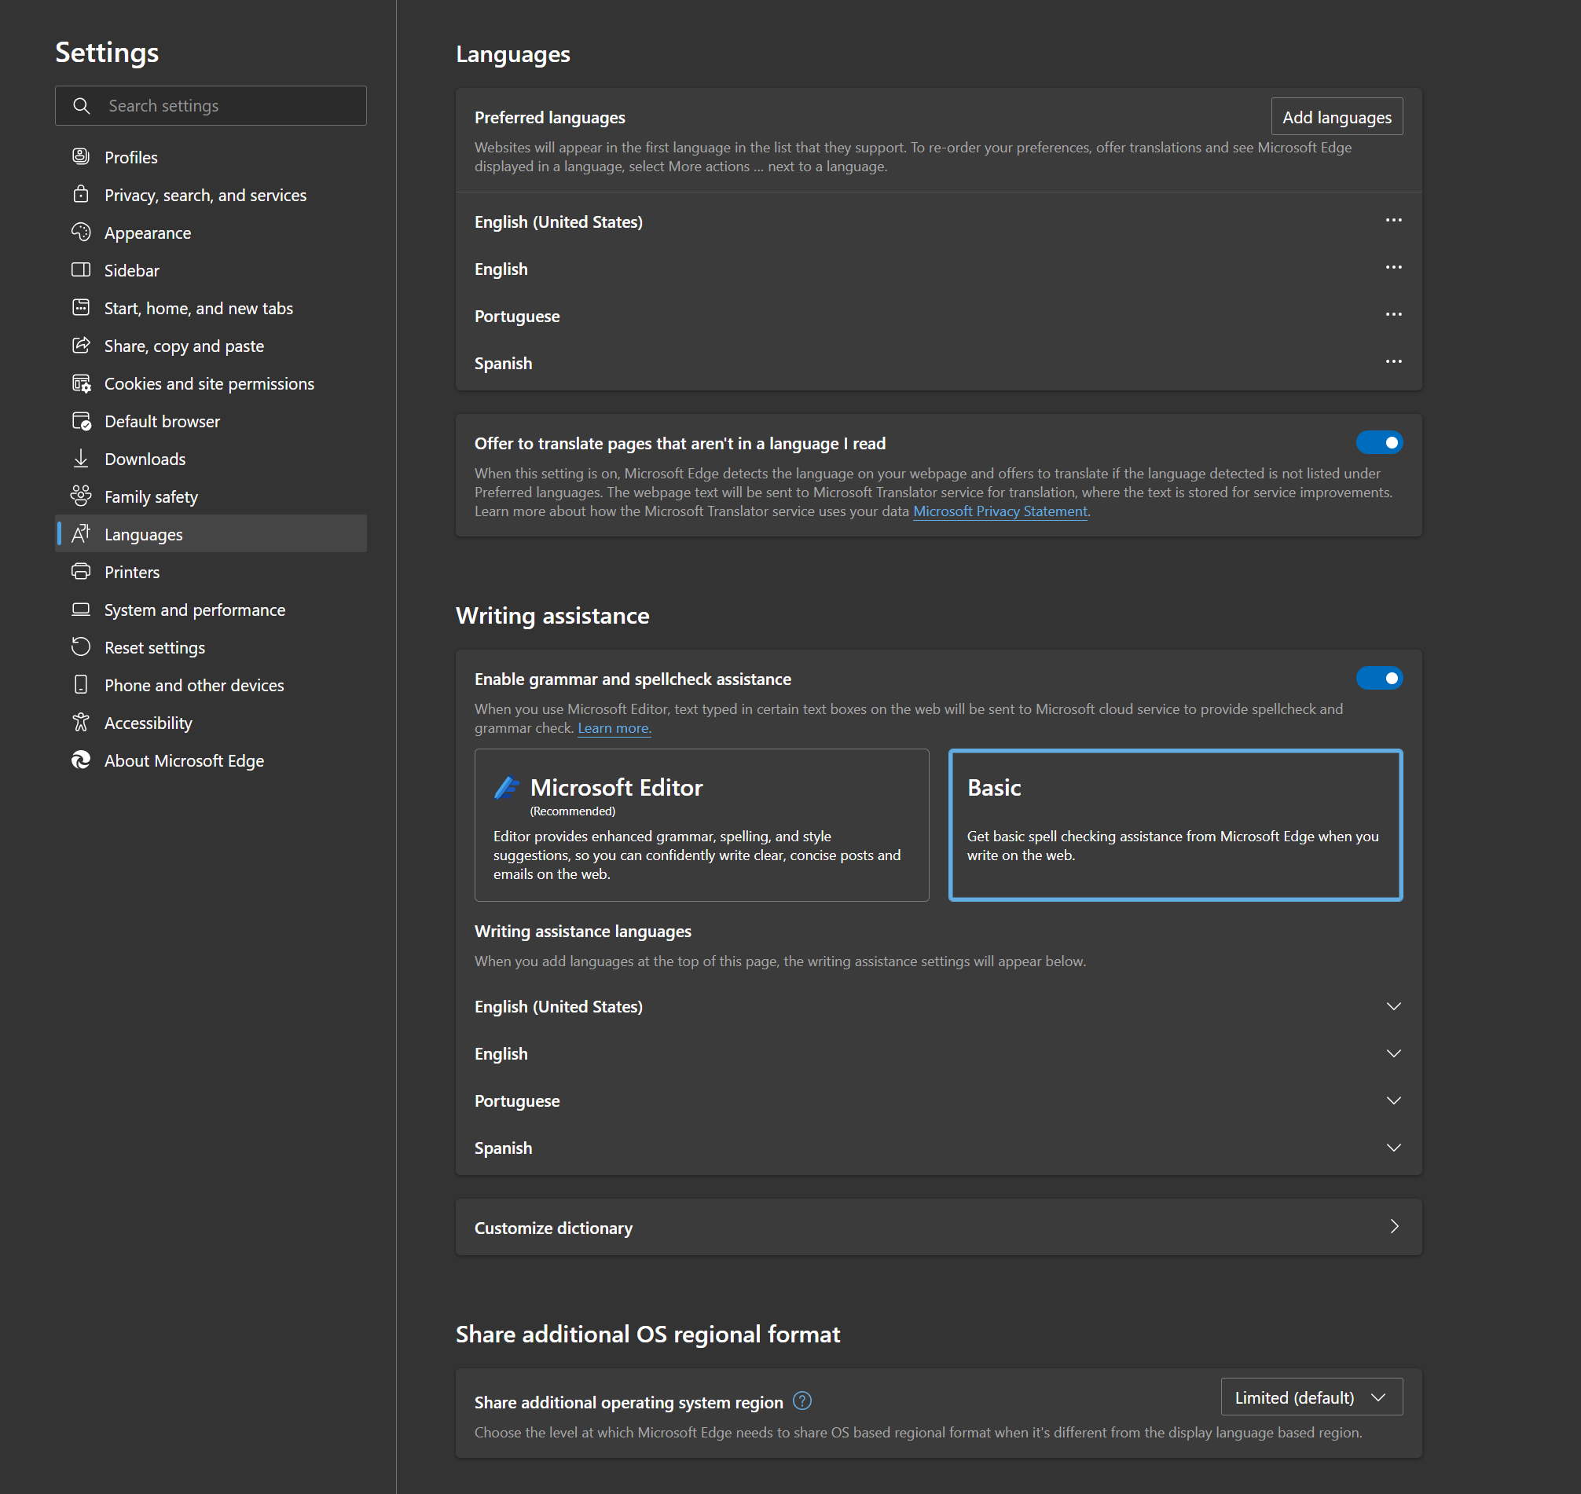Image resolution: width=1581 pixels, height=1494 pixels.
Task: Click the Downloads arrow icon
Action: pyautogui.click(x=80, y=458)
